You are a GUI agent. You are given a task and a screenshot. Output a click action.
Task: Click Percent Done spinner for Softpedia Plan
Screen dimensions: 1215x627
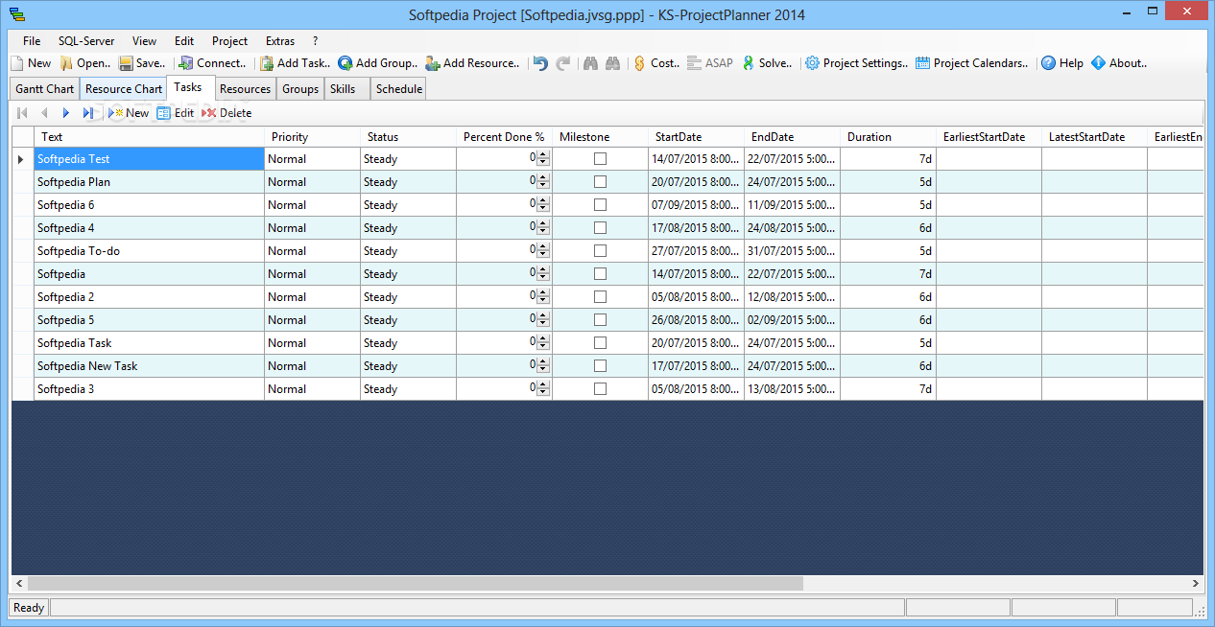point(543,182)
